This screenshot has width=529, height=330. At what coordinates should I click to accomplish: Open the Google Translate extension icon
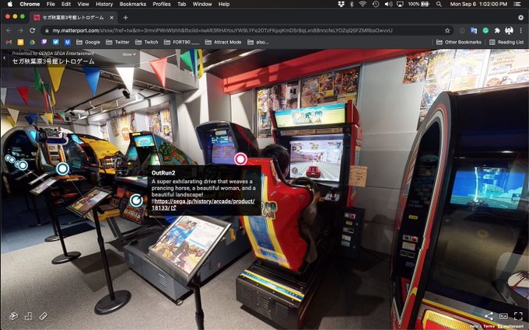pos(474,30)
